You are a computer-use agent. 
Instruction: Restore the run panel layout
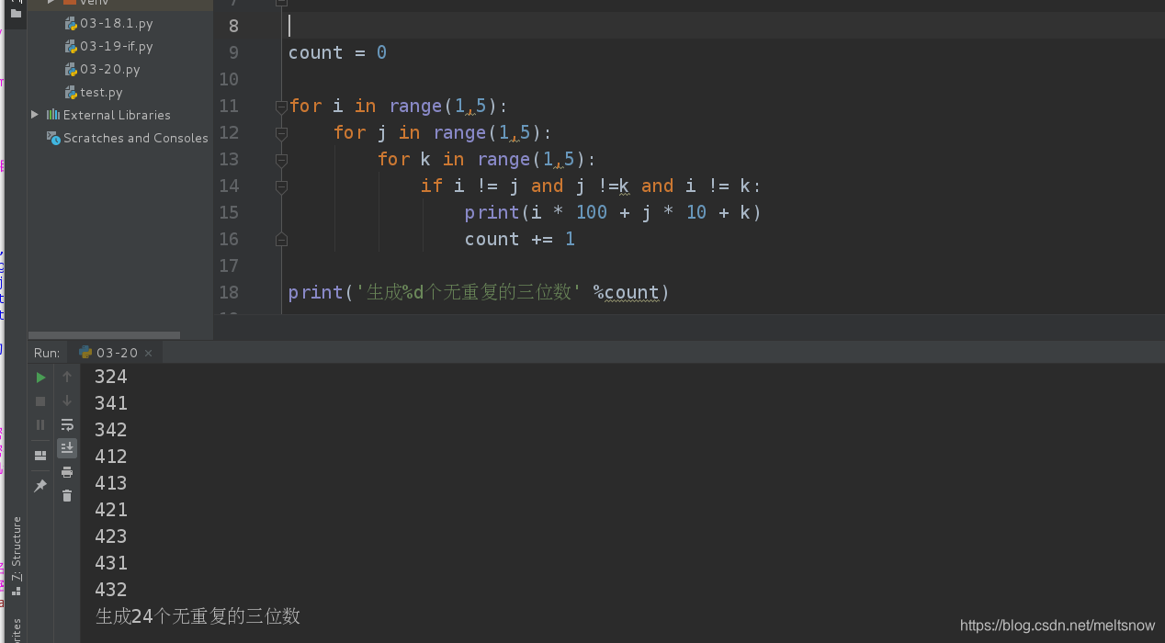40,456
